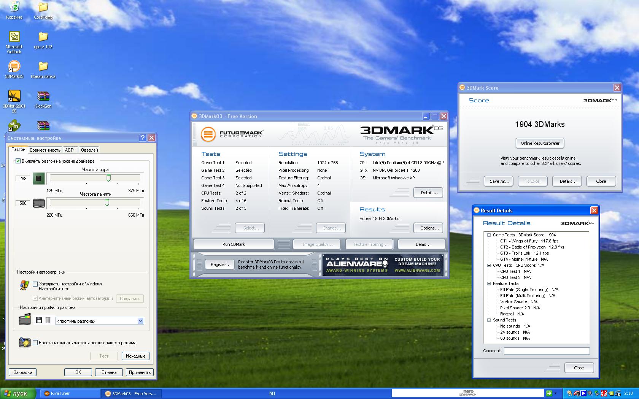Screen dimensions: 639x399
Task: Switch to the AGP tab
Action: click(69, 150)
